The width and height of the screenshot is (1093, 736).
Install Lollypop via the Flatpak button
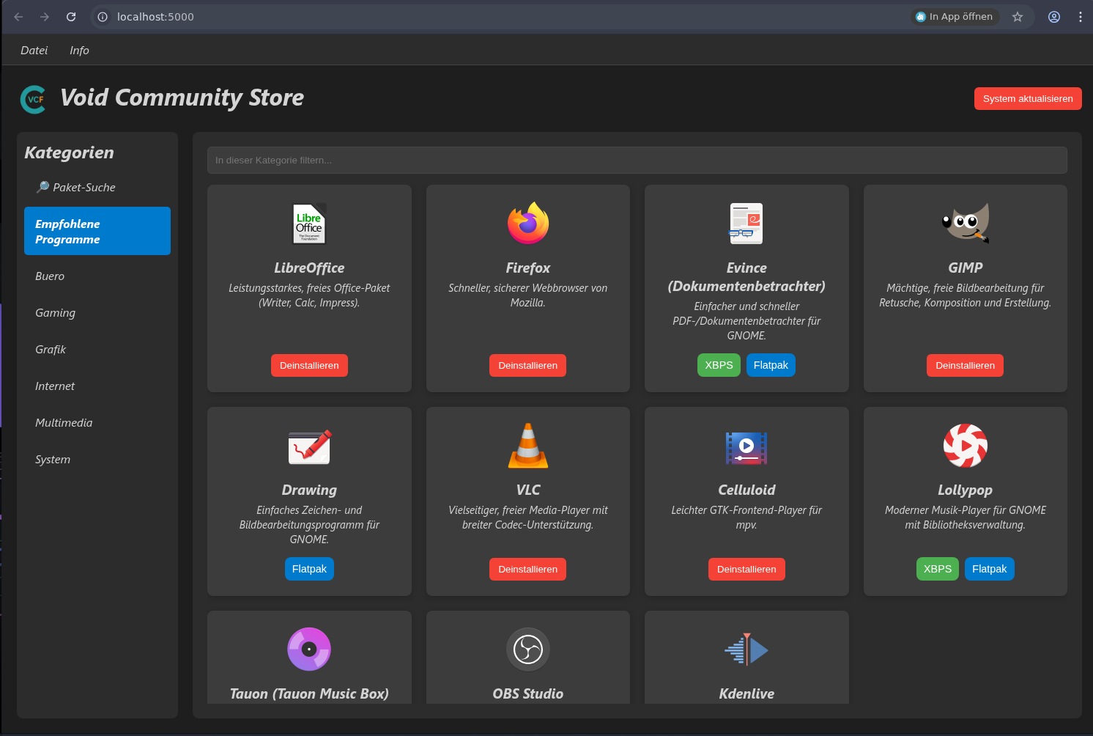[989, 569]
